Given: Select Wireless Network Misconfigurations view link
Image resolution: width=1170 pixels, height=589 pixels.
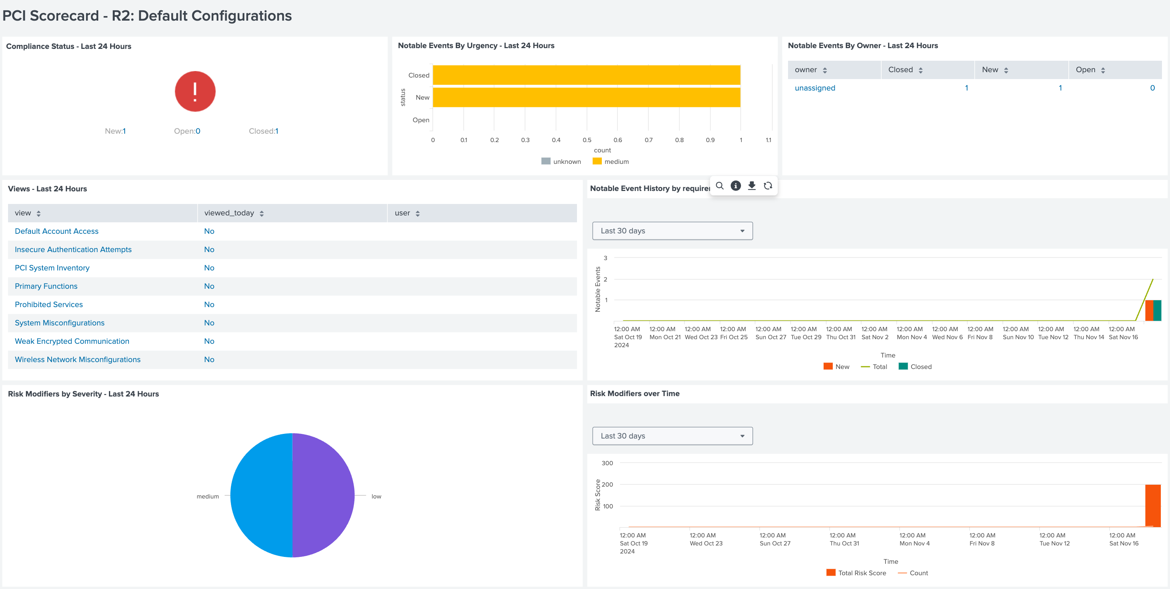Looking at the screenshot, I should (x=78, y=360).
